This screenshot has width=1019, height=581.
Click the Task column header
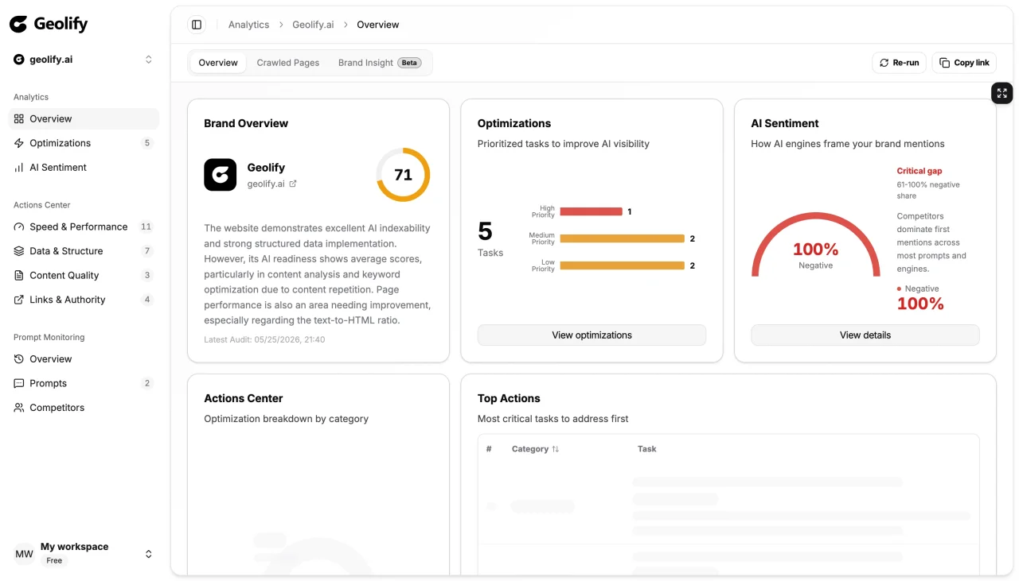click(x=646, y=449)
